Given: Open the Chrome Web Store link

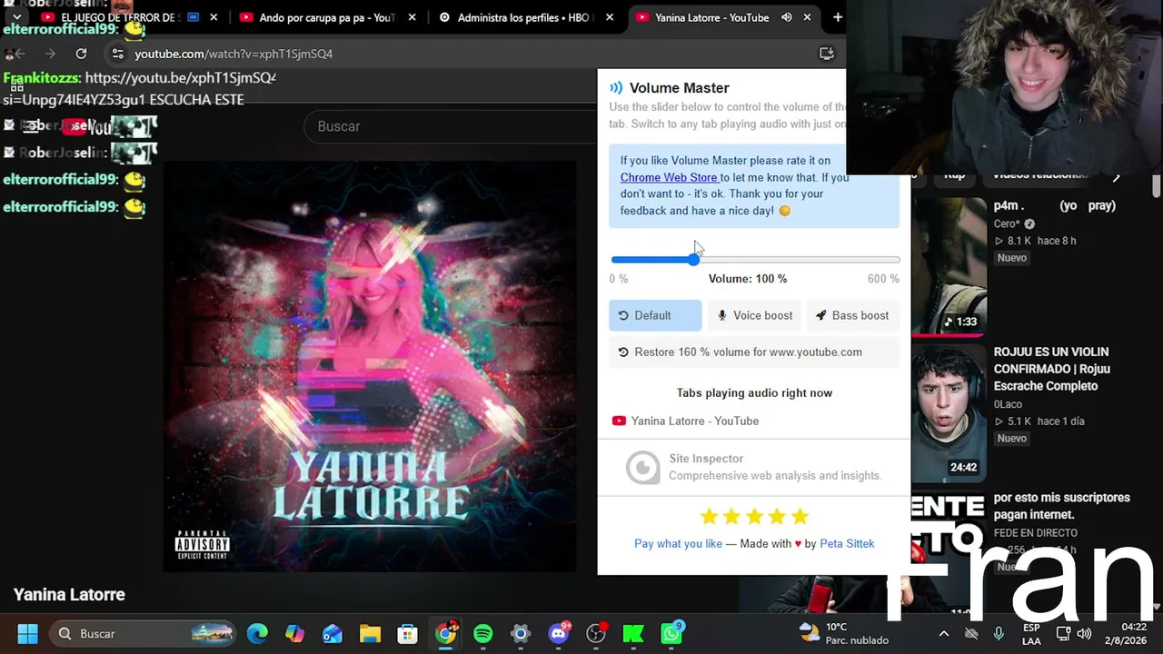Looking at the screenshot, I should pos(669,177).
